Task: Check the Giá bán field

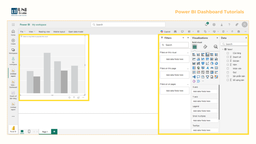Action: coord(228,61)
